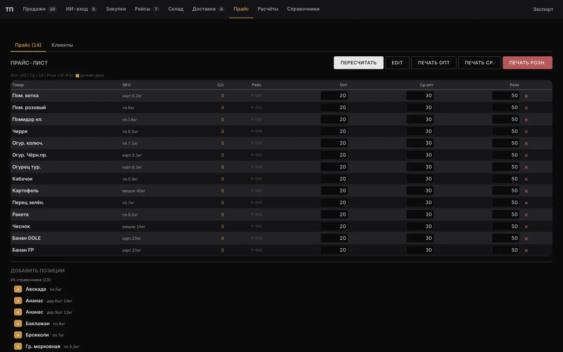Add Авокадо пл.5кг to price list
Viewport: 563px width, 352px height.
(x=18, y=289)
